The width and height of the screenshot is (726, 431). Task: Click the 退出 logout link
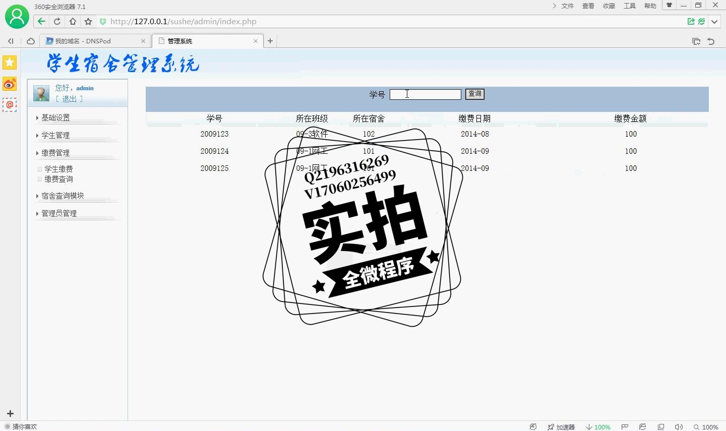pos(69,99)
